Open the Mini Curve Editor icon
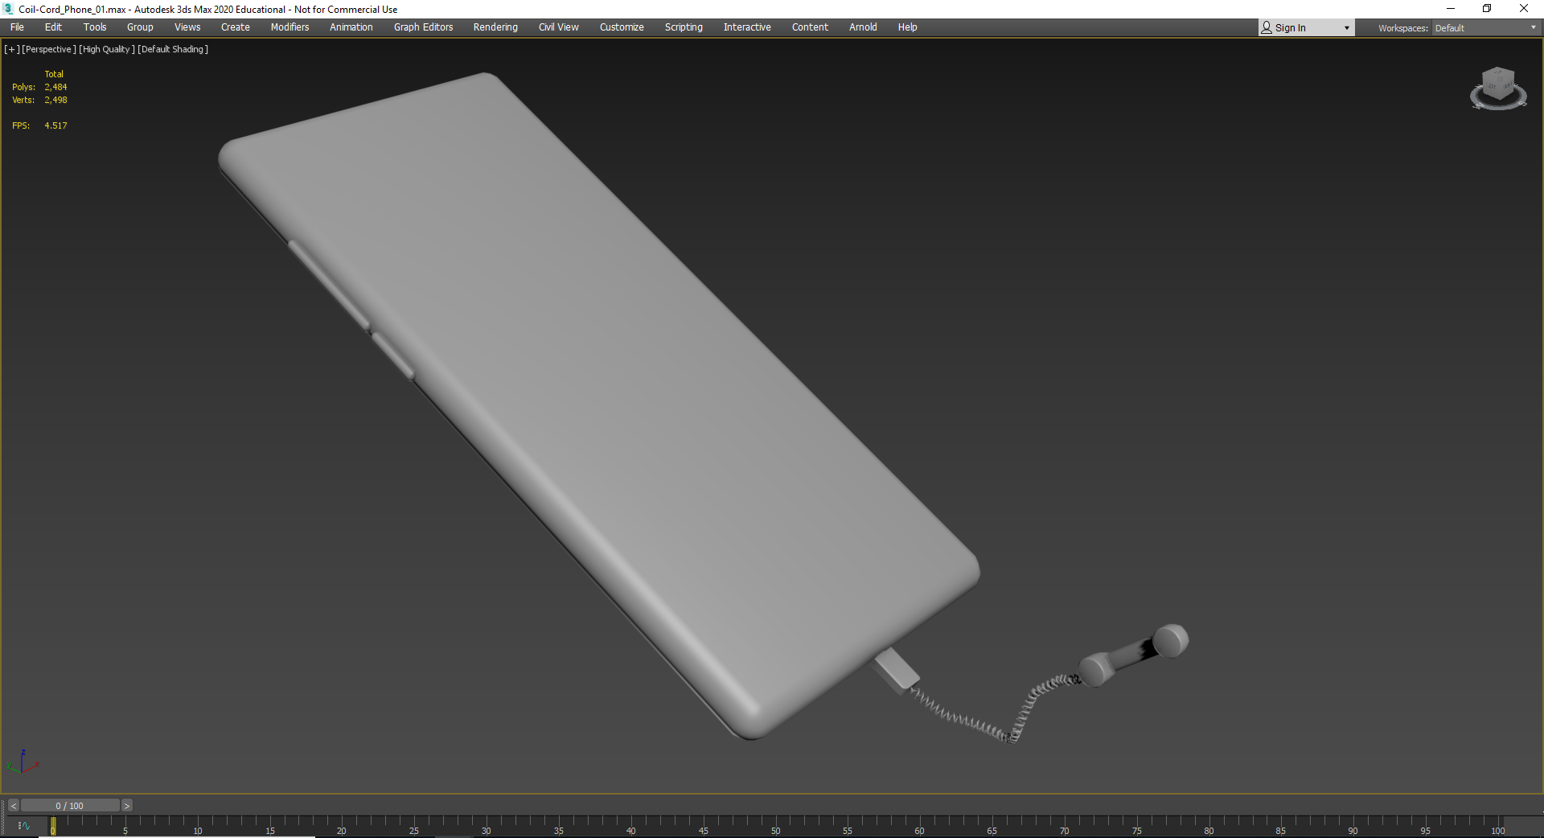Screen dimensions: 1544x838 (23, 826)
